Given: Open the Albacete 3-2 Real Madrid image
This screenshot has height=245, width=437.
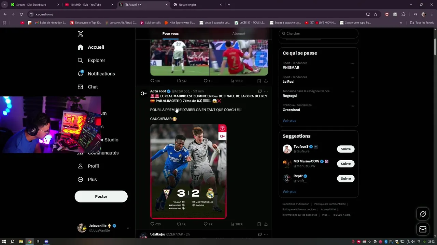Looking at the screenshot, I should (x=188, y=171).
